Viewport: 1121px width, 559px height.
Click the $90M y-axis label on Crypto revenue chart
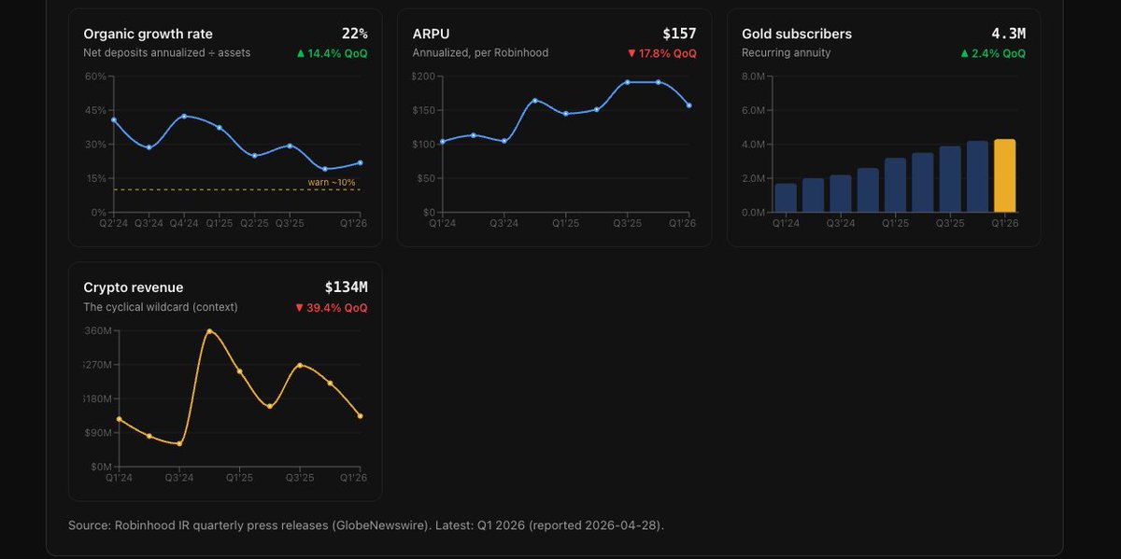click(x=98, y=432)
